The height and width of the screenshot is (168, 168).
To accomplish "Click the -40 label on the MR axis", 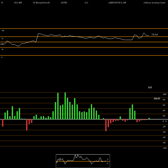I will click(164, 132).
